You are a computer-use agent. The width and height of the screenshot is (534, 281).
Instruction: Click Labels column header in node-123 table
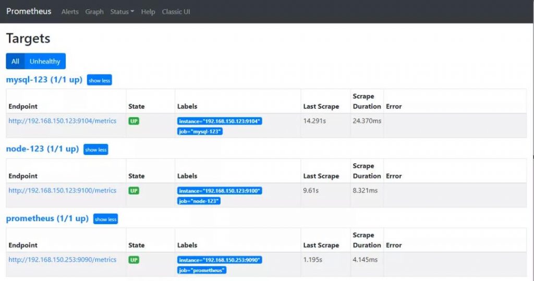(x=187, y=176)
